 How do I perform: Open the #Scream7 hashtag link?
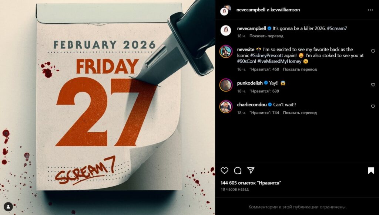click(336, 28)
